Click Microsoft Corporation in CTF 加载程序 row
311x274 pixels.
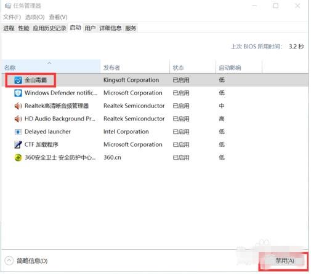coord(133,144)
